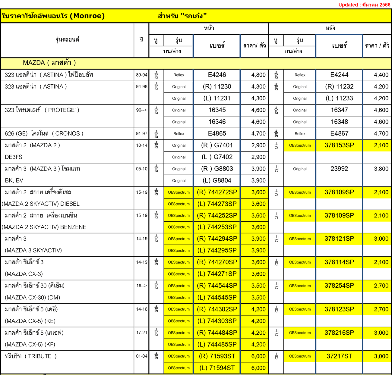Select part number 37217ST
The height and width of the screenshot is (375, 392).
pos(339,356)
